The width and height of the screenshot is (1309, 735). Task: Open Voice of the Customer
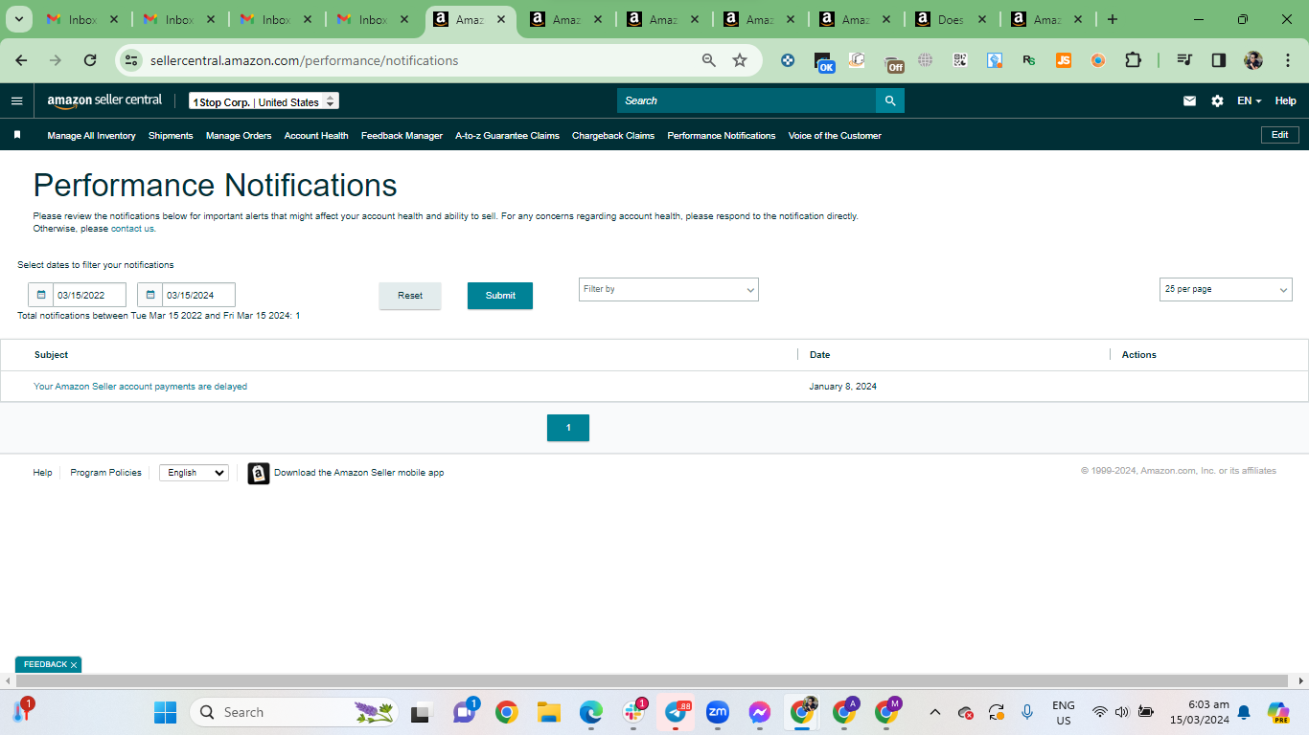click(x=835, y=136)
